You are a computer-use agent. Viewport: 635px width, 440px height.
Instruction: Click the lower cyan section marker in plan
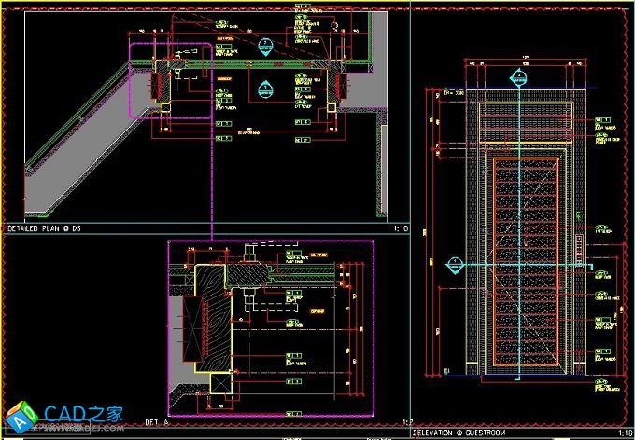coord(265,89)
